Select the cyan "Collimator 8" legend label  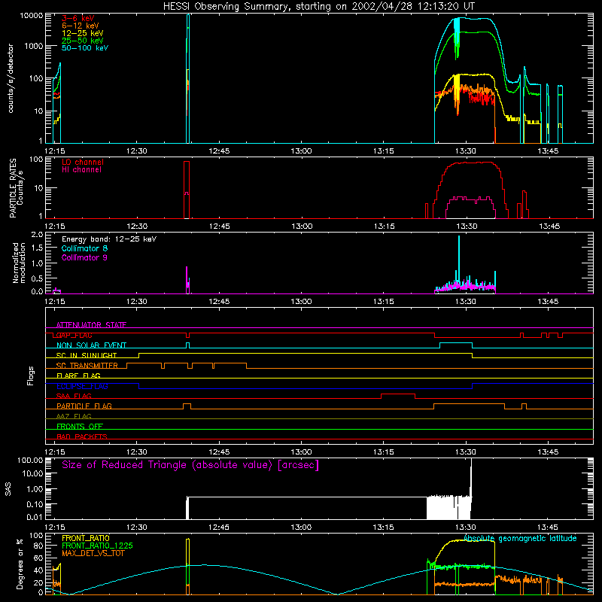click(x=84, y=248)
